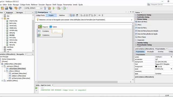Open the Eventos properties tab
Image resolution: width=173 pixels, height=97 pixels.
tap(161, 52)
